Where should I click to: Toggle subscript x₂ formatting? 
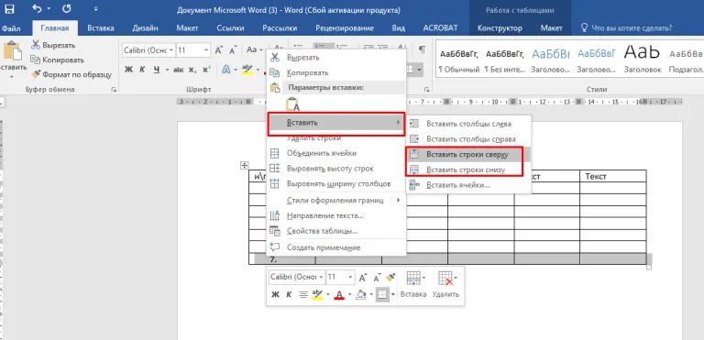click(x=192, y=70)
